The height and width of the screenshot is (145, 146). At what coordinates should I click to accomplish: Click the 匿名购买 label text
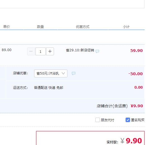point(138,120)
